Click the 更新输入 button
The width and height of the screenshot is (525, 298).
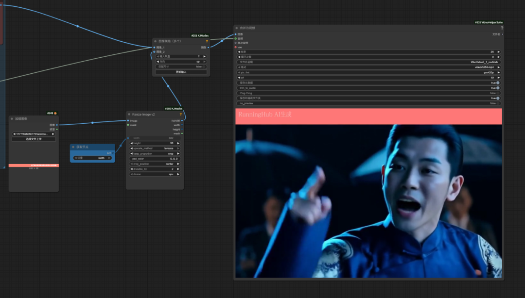coord(181,72)
